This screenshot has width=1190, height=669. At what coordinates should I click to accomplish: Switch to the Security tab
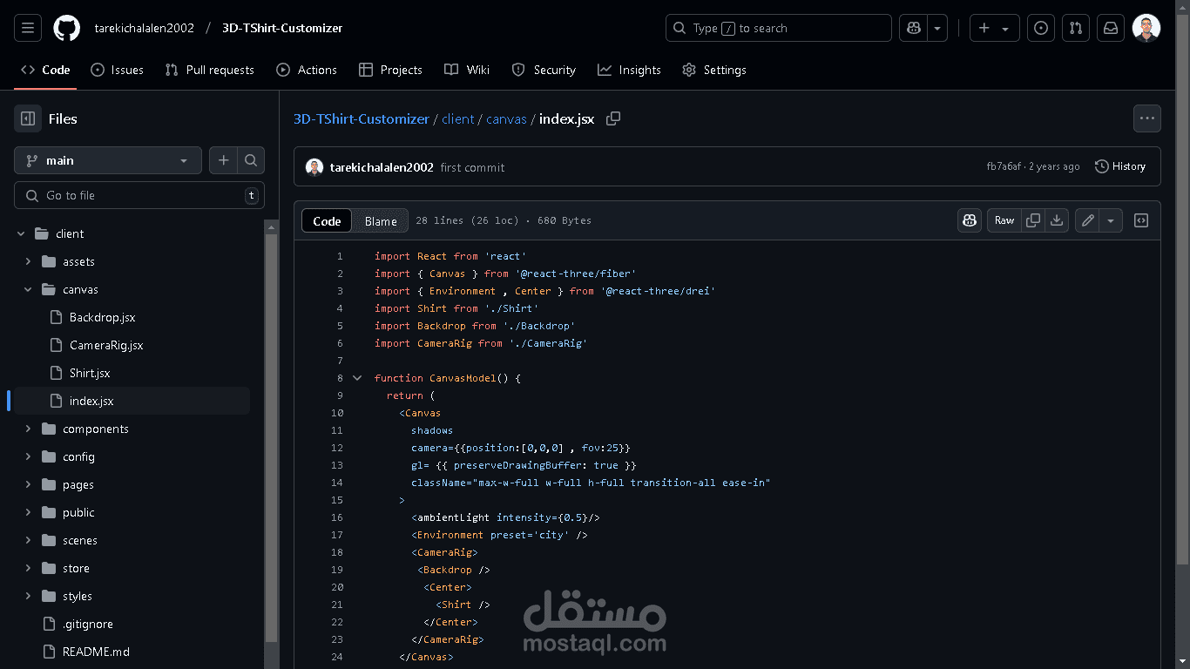point(544,70)
